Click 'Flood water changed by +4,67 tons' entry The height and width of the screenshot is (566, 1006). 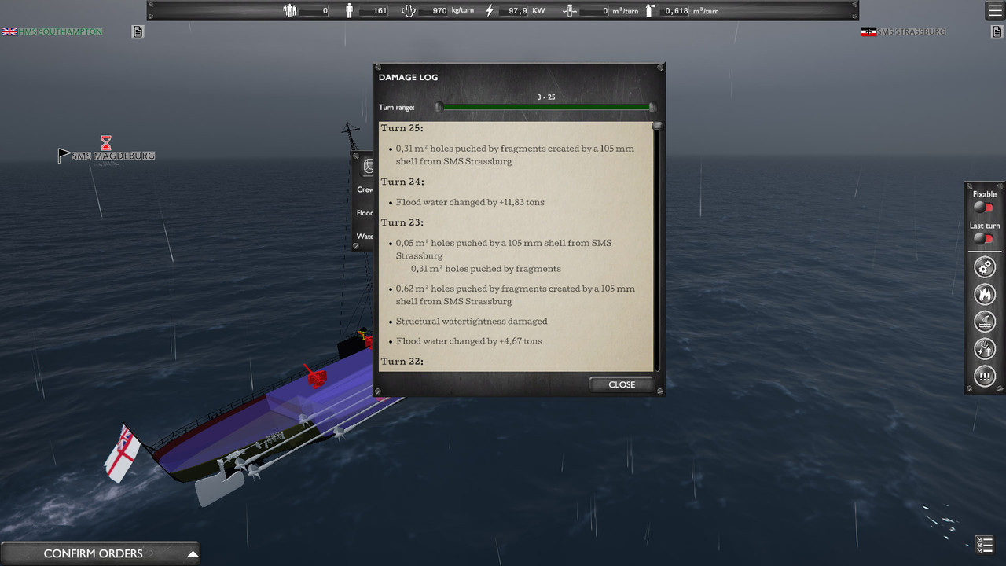point(469,341)
